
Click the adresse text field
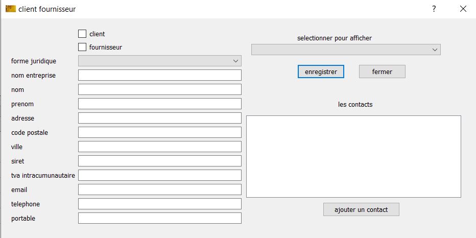click(x=159, y=118)
